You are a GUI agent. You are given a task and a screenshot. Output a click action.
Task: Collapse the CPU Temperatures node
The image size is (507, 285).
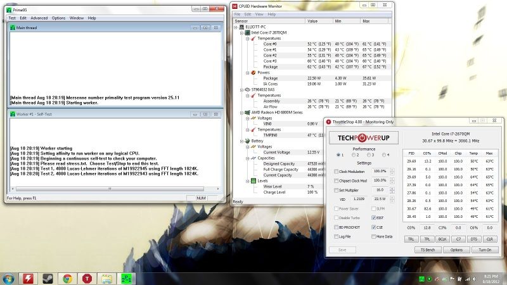[247, 39]
